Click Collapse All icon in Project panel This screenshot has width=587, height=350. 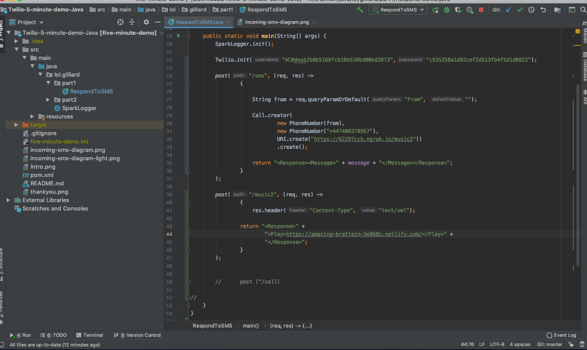(132, 22)
